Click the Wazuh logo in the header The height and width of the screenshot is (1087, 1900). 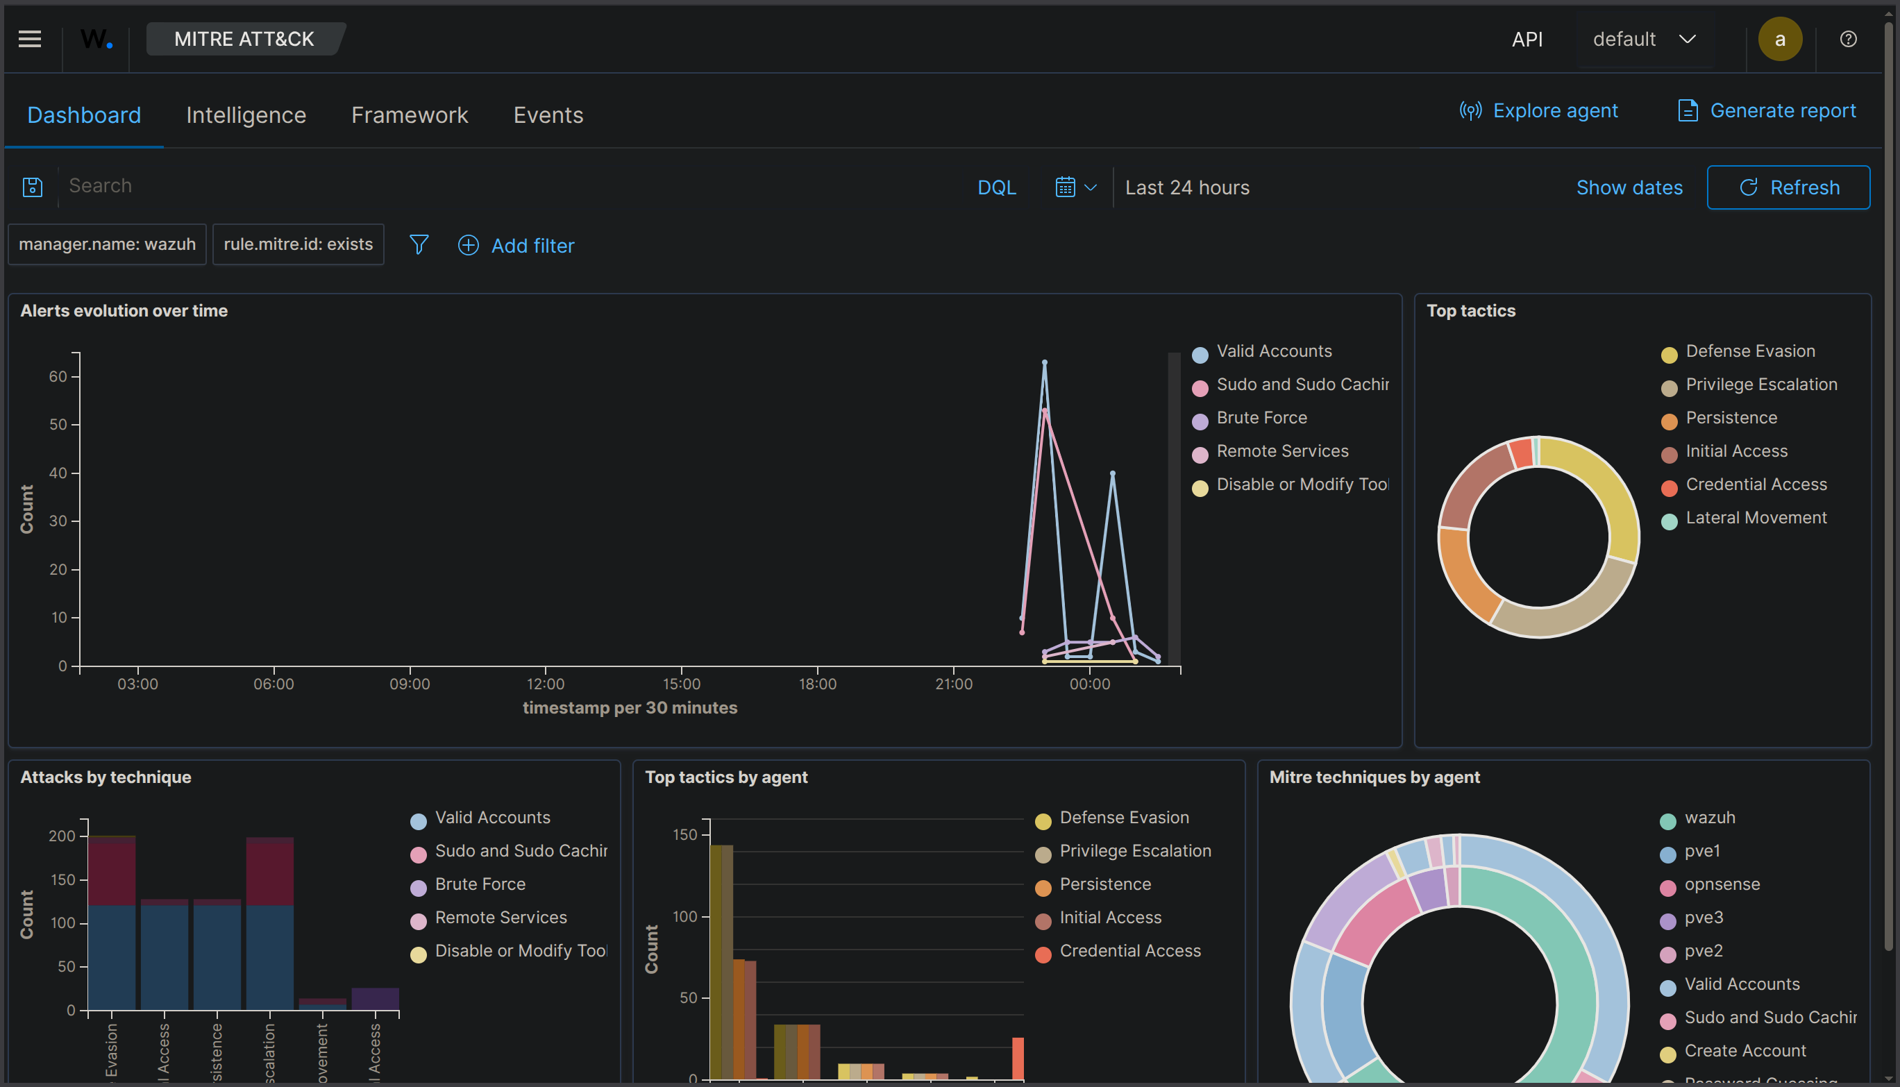click(96, 39)
